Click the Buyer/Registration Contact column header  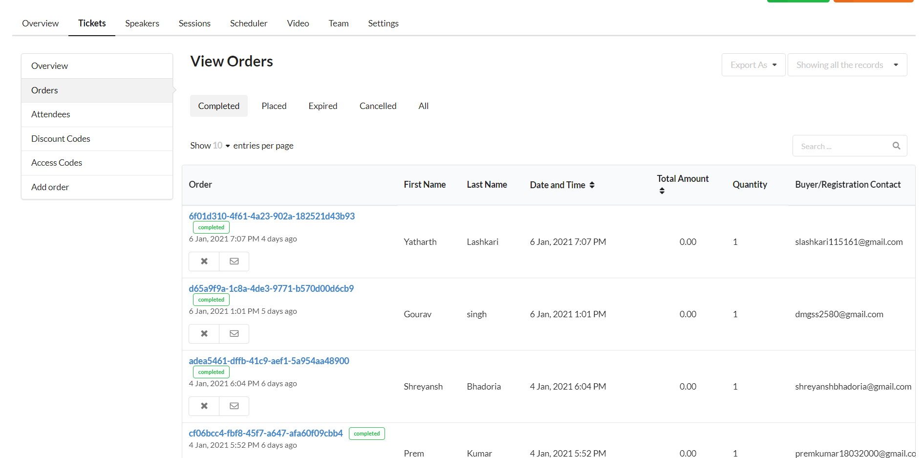848,185
